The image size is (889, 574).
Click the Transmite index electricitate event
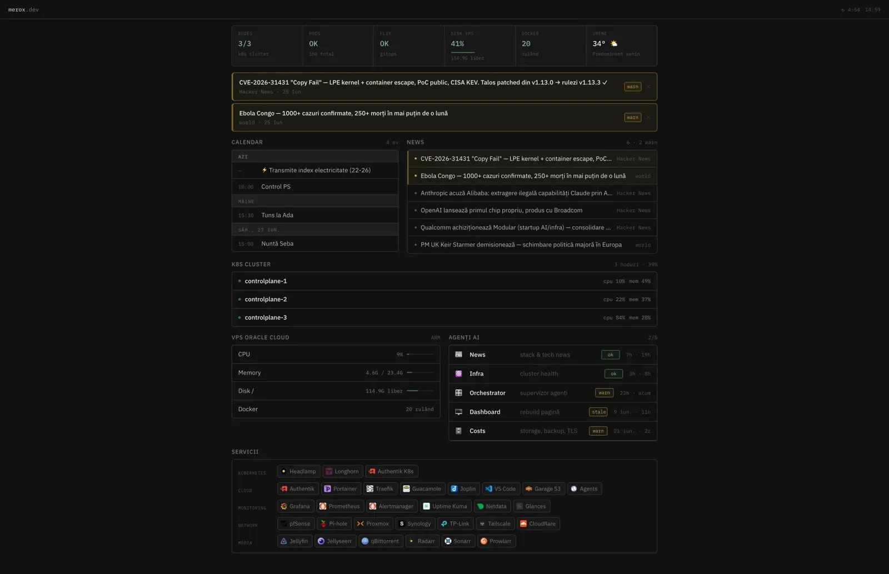[315, 170]
